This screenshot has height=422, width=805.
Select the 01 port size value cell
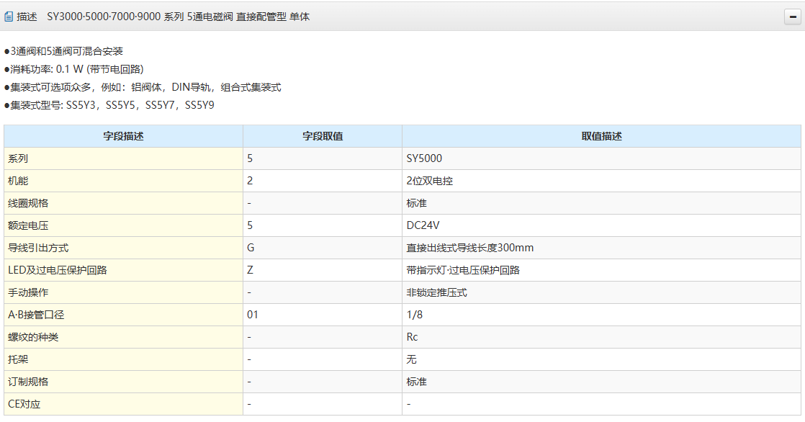pos(252,315)
